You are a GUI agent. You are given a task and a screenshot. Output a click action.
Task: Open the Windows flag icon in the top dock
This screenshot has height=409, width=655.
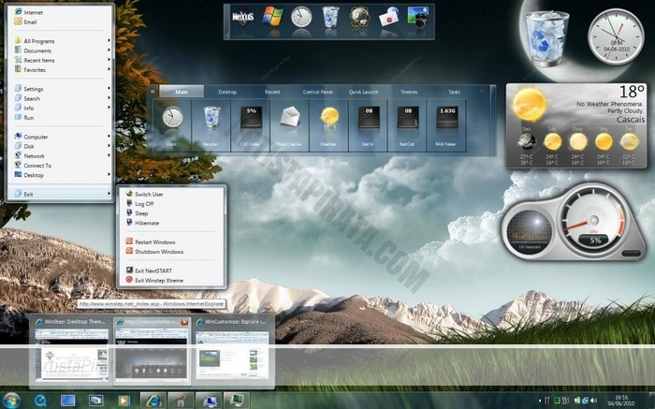click(272, 17)
